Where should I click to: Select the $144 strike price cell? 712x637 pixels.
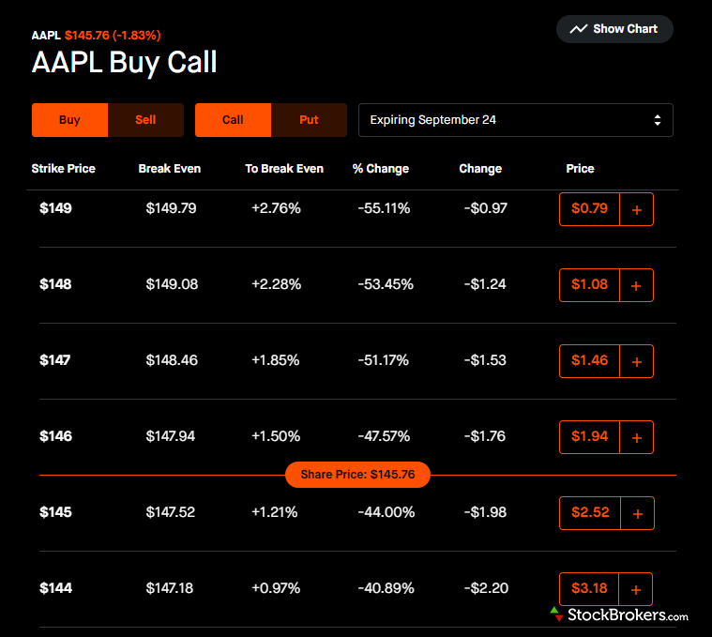[x=55, y=588]
